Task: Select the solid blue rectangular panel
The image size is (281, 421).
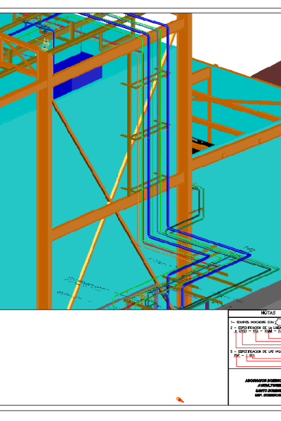Action: 78,76
